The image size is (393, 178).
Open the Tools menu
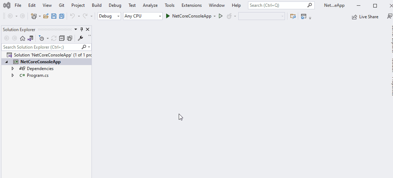pyautogui.click(x=170, y=5)
